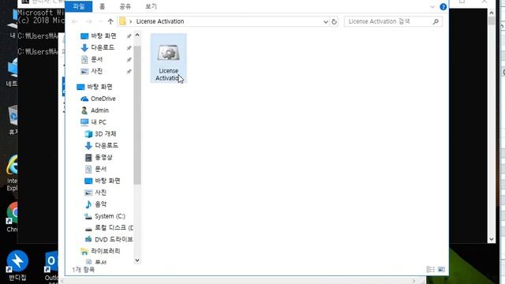Expand the ribbon with the chevron
Image resolution: width=505 pixels, height=284 pixels.
432,7
